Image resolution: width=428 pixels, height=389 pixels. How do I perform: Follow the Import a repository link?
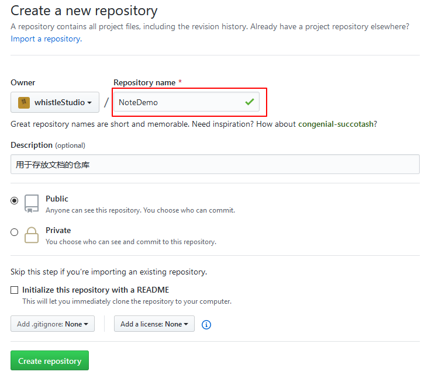tap(46, 39)
